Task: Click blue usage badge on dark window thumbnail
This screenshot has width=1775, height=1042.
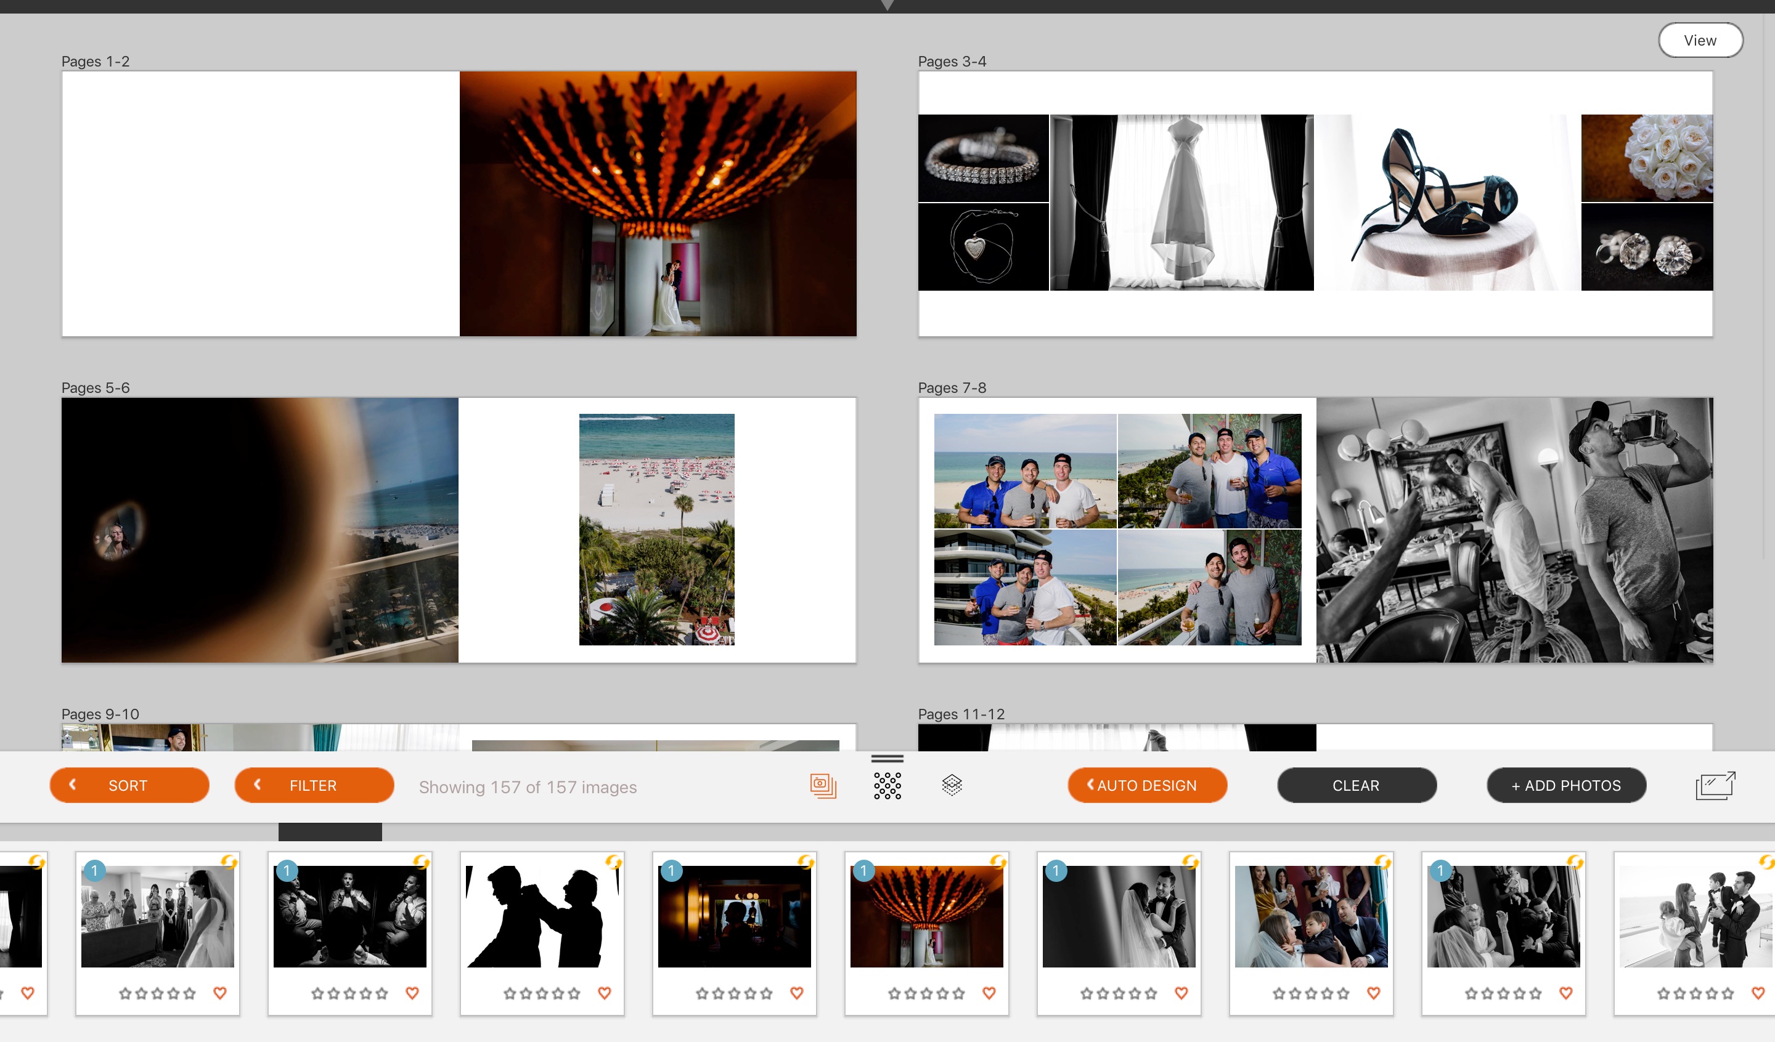Action: coord(671,871)
